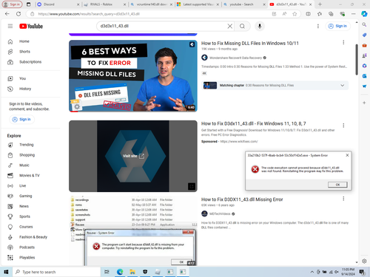Click the Movies & TV icon
Image resolution: width=370 pixels, height=277 pixels.
[10, 176]
